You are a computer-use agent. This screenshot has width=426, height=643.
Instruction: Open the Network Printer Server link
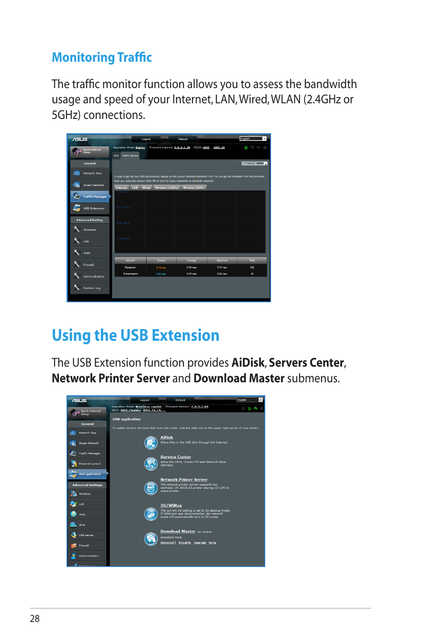(x=184, y=480)
